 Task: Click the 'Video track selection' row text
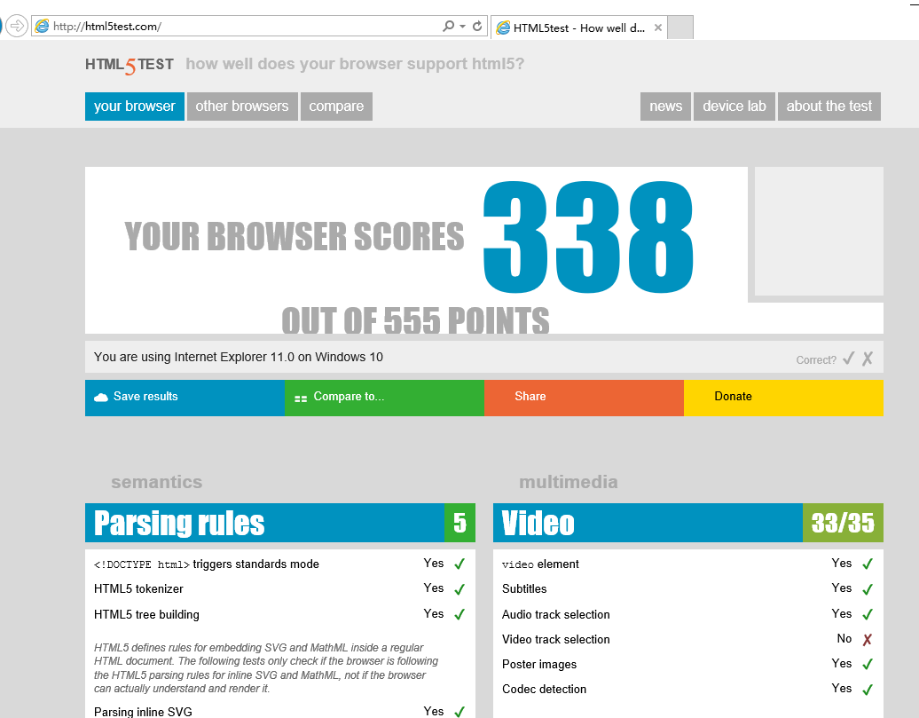[556, 639]
